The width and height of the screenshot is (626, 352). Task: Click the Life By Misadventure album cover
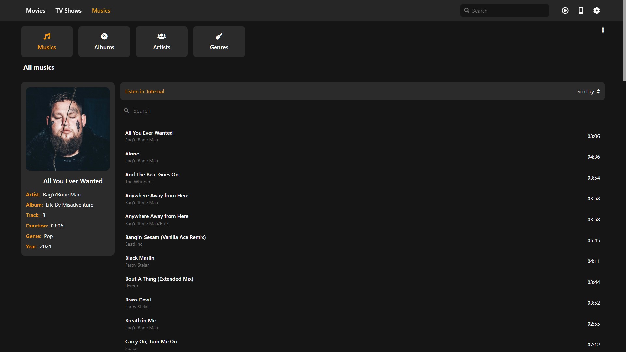(x=68, y=129)
